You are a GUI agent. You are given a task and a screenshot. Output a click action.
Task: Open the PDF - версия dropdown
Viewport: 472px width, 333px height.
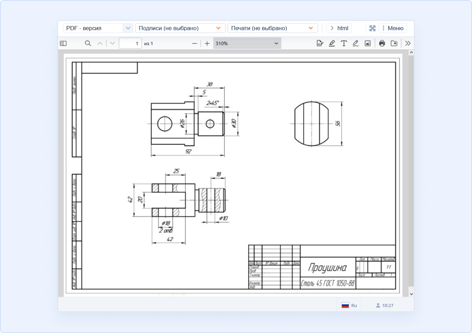tap(98, 28)
